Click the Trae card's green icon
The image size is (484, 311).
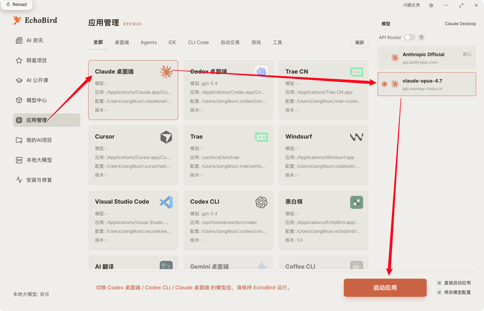(x=261, y=137)
